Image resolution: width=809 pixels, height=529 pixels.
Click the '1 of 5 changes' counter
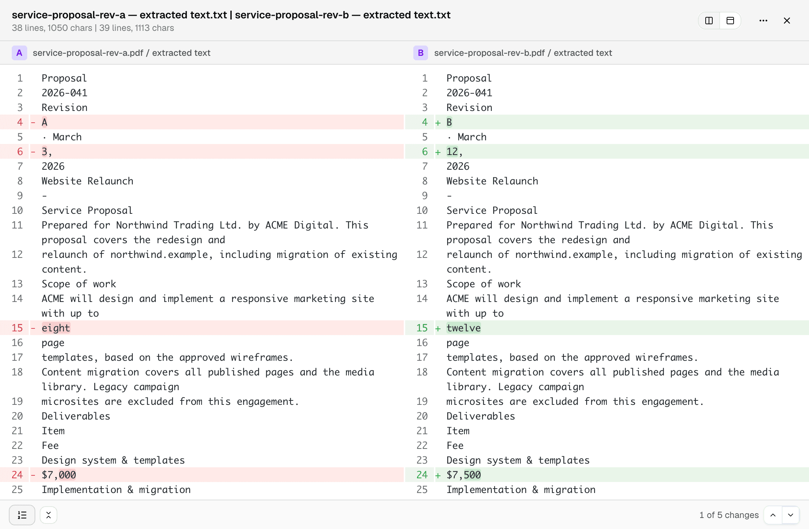click(729, 515)
